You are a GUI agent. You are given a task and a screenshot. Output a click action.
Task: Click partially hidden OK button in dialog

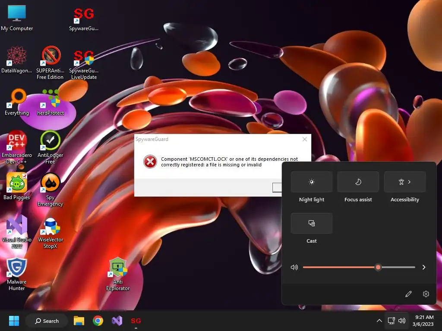pyautogui.click(x=277, y=187)
